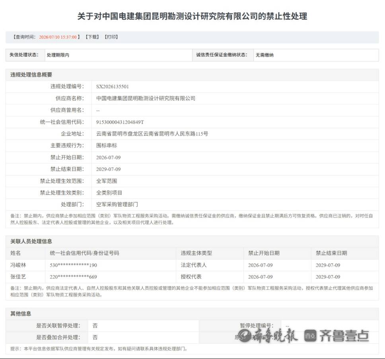Click the 处理期限内 status value
Viewport: 385px width, 359px height.
coord(58,55)
